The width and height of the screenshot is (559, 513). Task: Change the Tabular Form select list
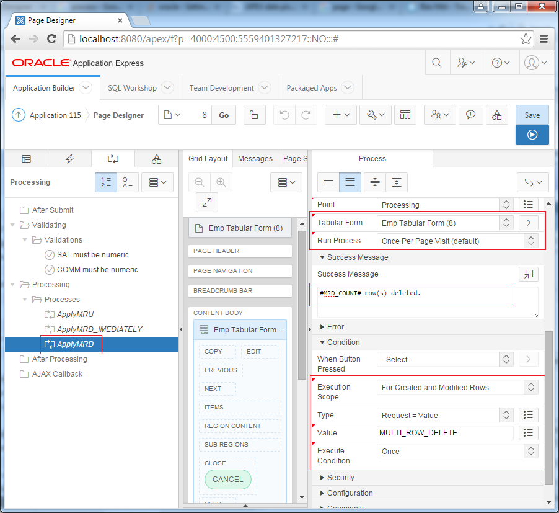[445, 223]
